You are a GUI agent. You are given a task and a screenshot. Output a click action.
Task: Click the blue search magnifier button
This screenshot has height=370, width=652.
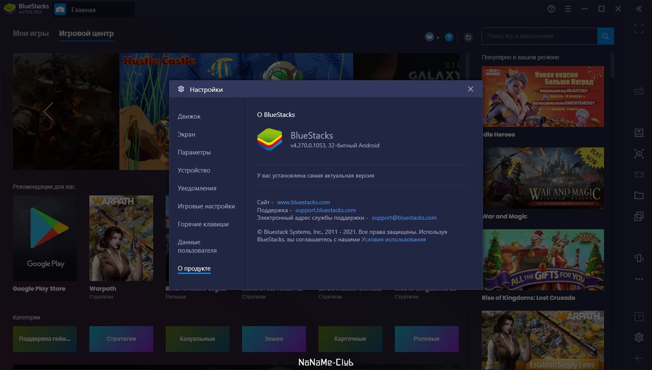(605, 36)
